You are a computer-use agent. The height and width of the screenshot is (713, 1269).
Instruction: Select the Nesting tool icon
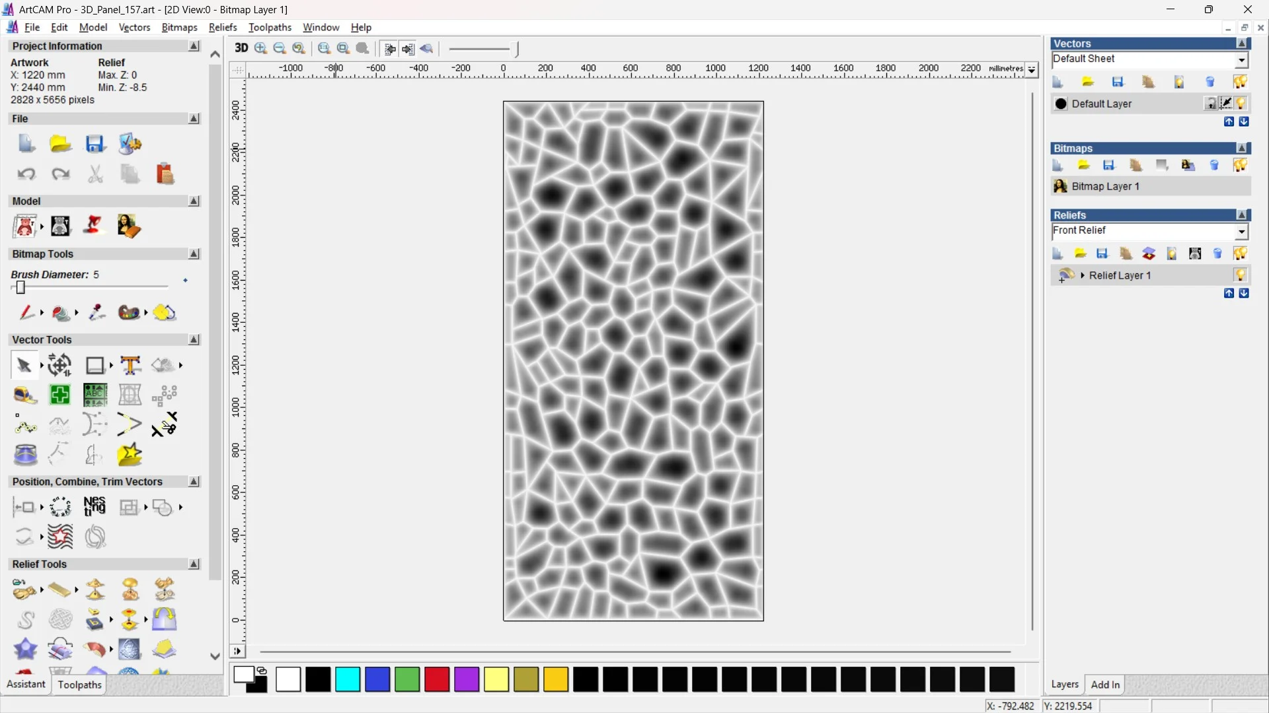(x=95, y=507)
